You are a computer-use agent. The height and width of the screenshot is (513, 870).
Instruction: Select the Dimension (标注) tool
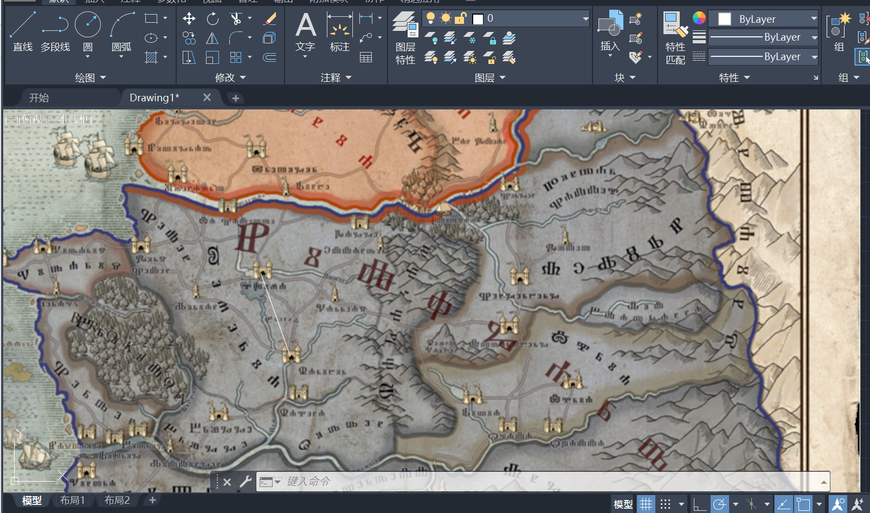[340, 33]
